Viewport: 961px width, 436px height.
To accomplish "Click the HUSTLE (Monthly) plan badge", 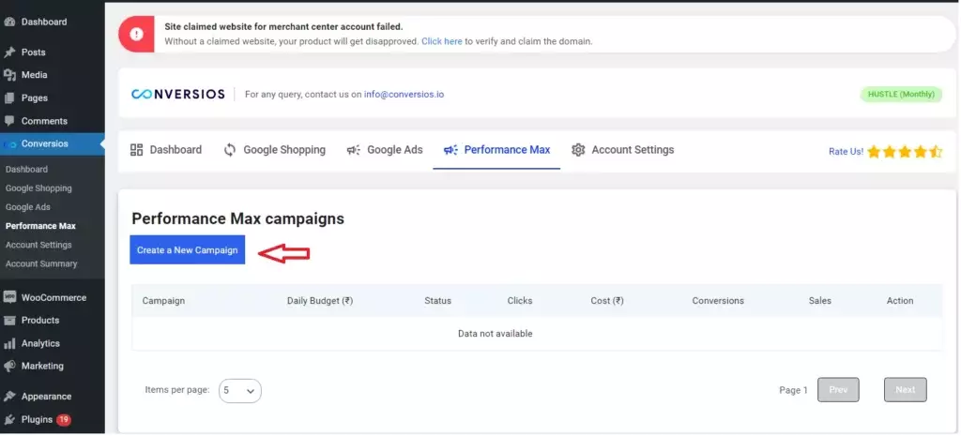I will (901, 95).
